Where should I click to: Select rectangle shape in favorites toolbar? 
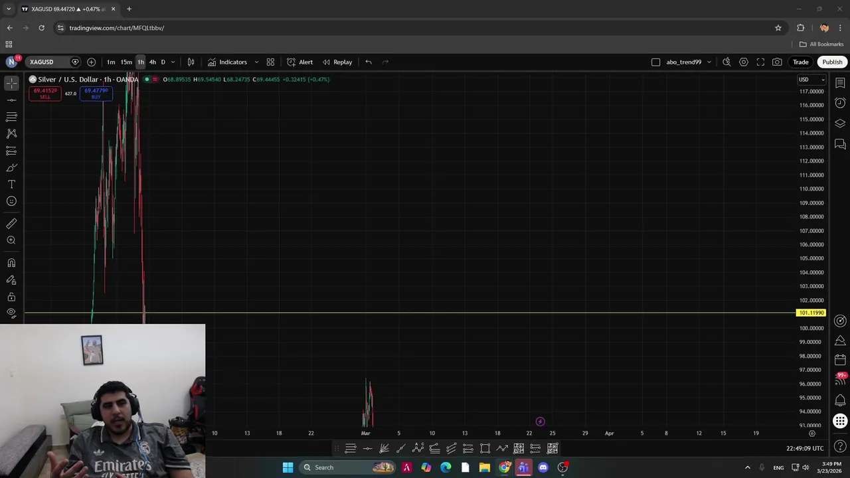[x=485, y=449]
